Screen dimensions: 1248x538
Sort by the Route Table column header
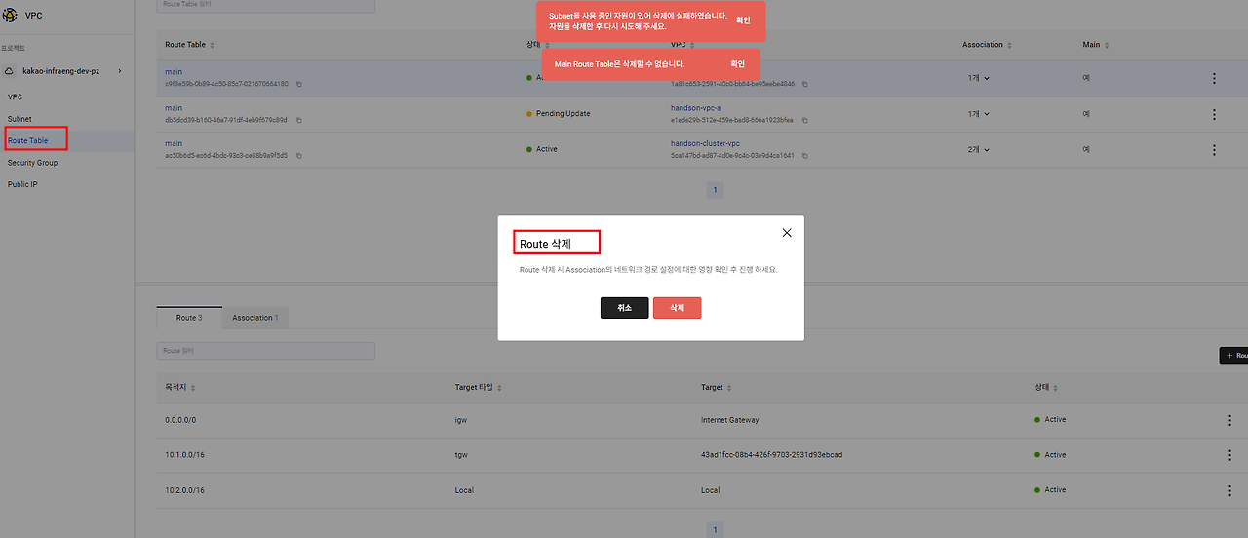pos(190,45)
